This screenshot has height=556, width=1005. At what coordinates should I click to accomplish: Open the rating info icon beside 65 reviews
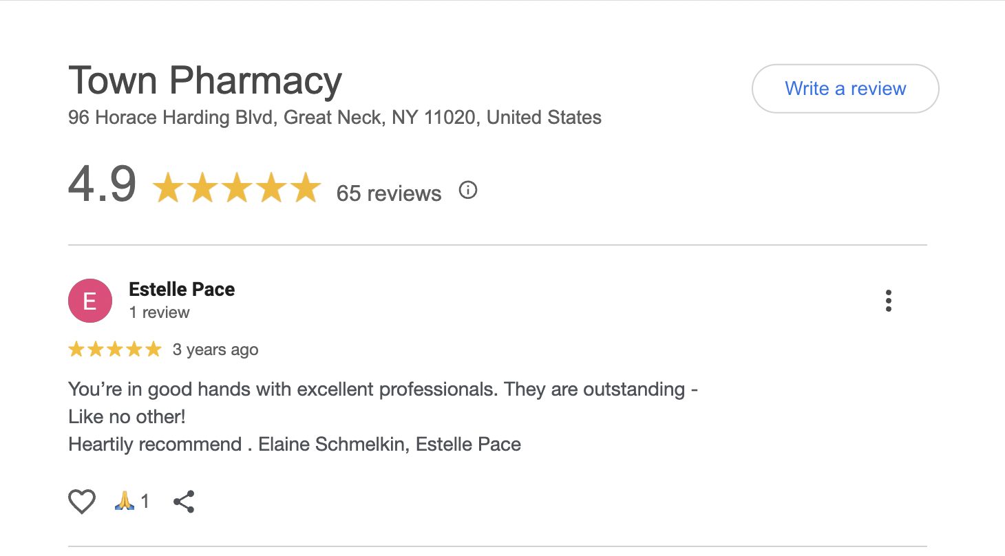pyautogui.click(x=468, y=191)
